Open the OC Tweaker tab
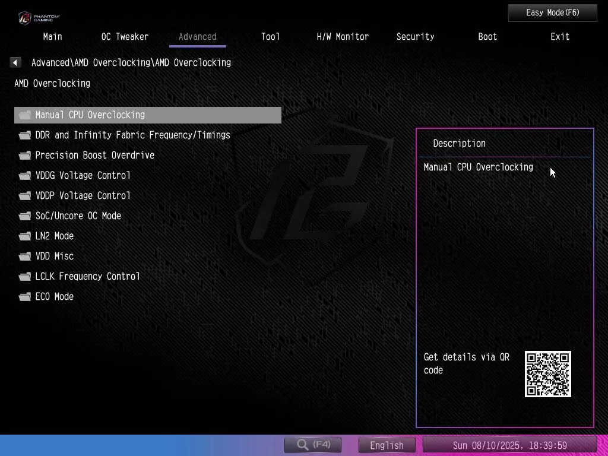608x456 pixels. [125, 37]
